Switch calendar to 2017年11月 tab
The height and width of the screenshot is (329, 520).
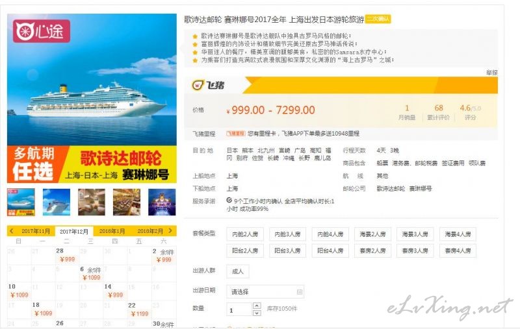pyautogui.click(x=36, y=231)
